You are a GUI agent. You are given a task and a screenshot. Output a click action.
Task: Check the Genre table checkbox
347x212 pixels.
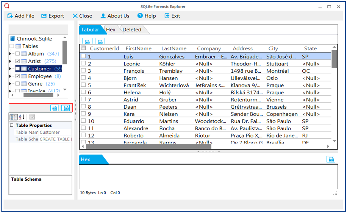17,84
